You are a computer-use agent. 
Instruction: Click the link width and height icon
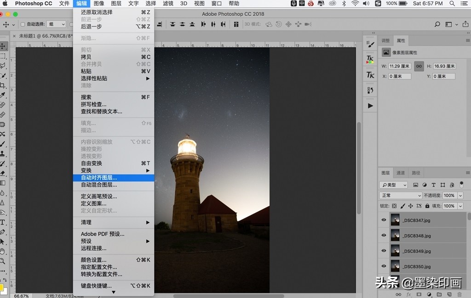419,66
